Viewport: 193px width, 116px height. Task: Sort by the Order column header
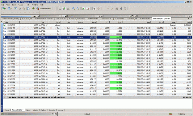pos(11,22)
